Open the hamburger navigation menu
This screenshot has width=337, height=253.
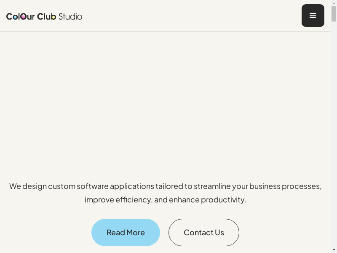[313, 16]
